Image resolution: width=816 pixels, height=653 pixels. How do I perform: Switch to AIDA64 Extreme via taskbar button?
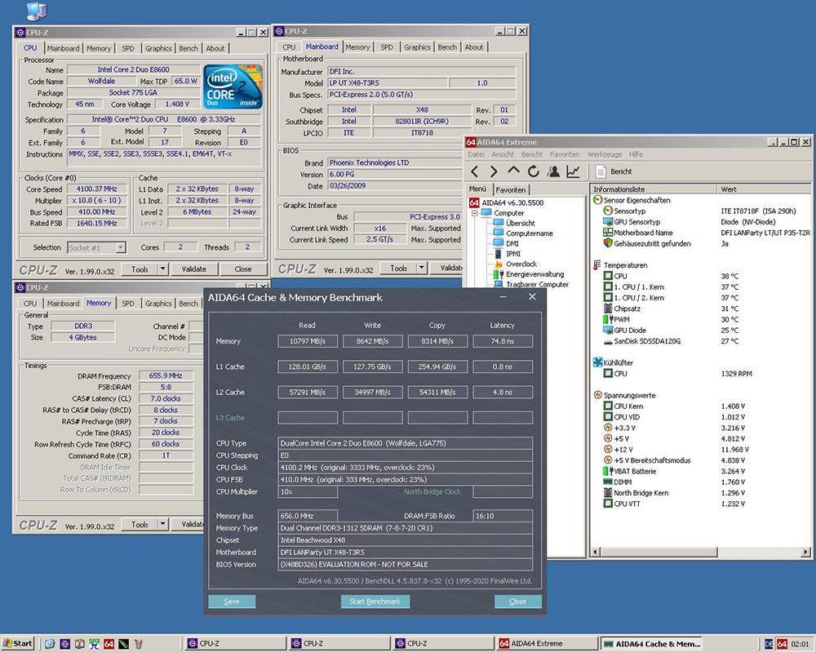coord(547,644)
